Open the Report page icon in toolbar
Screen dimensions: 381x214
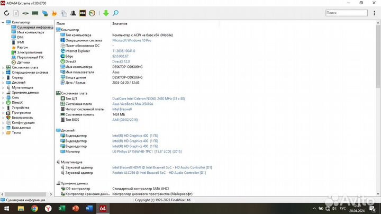coord(16,13)
